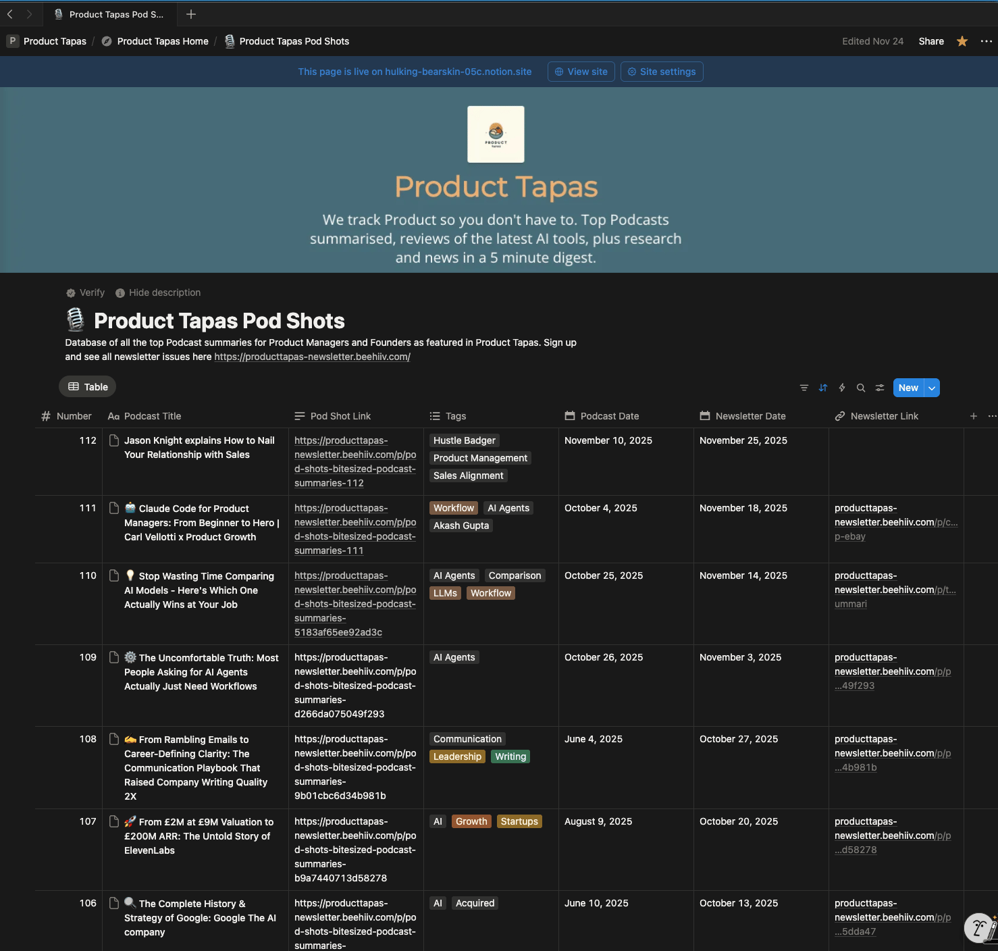The height and width of the screenshot is (951, 998).
Task: Expand the New button dropdown arrow
Action: (932, 388)
